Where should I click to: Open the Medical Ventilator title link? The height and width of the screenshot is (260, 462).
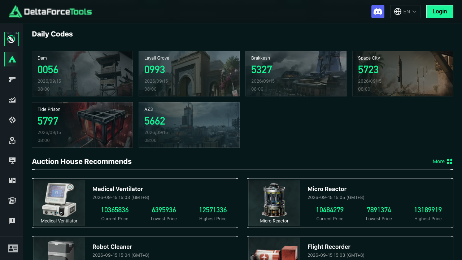[x=118, y=189]
